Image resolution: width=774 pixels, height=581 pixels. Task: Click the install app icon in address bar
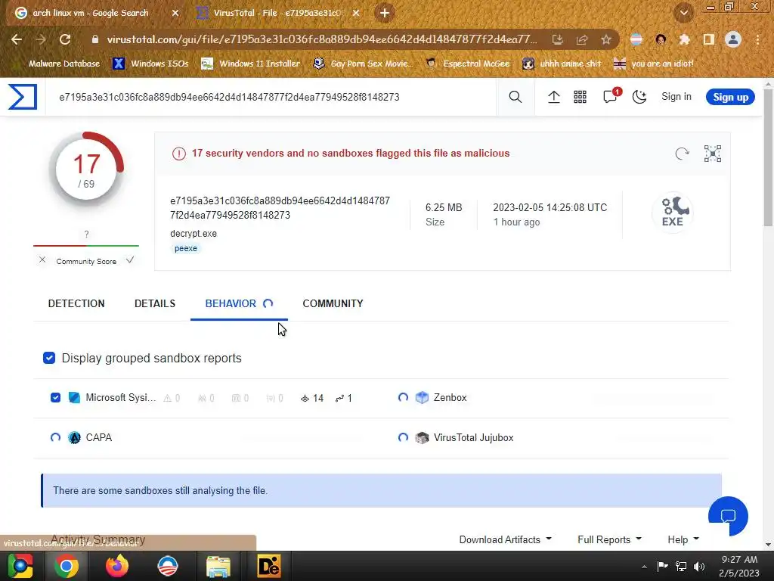[x=558, y=39]
